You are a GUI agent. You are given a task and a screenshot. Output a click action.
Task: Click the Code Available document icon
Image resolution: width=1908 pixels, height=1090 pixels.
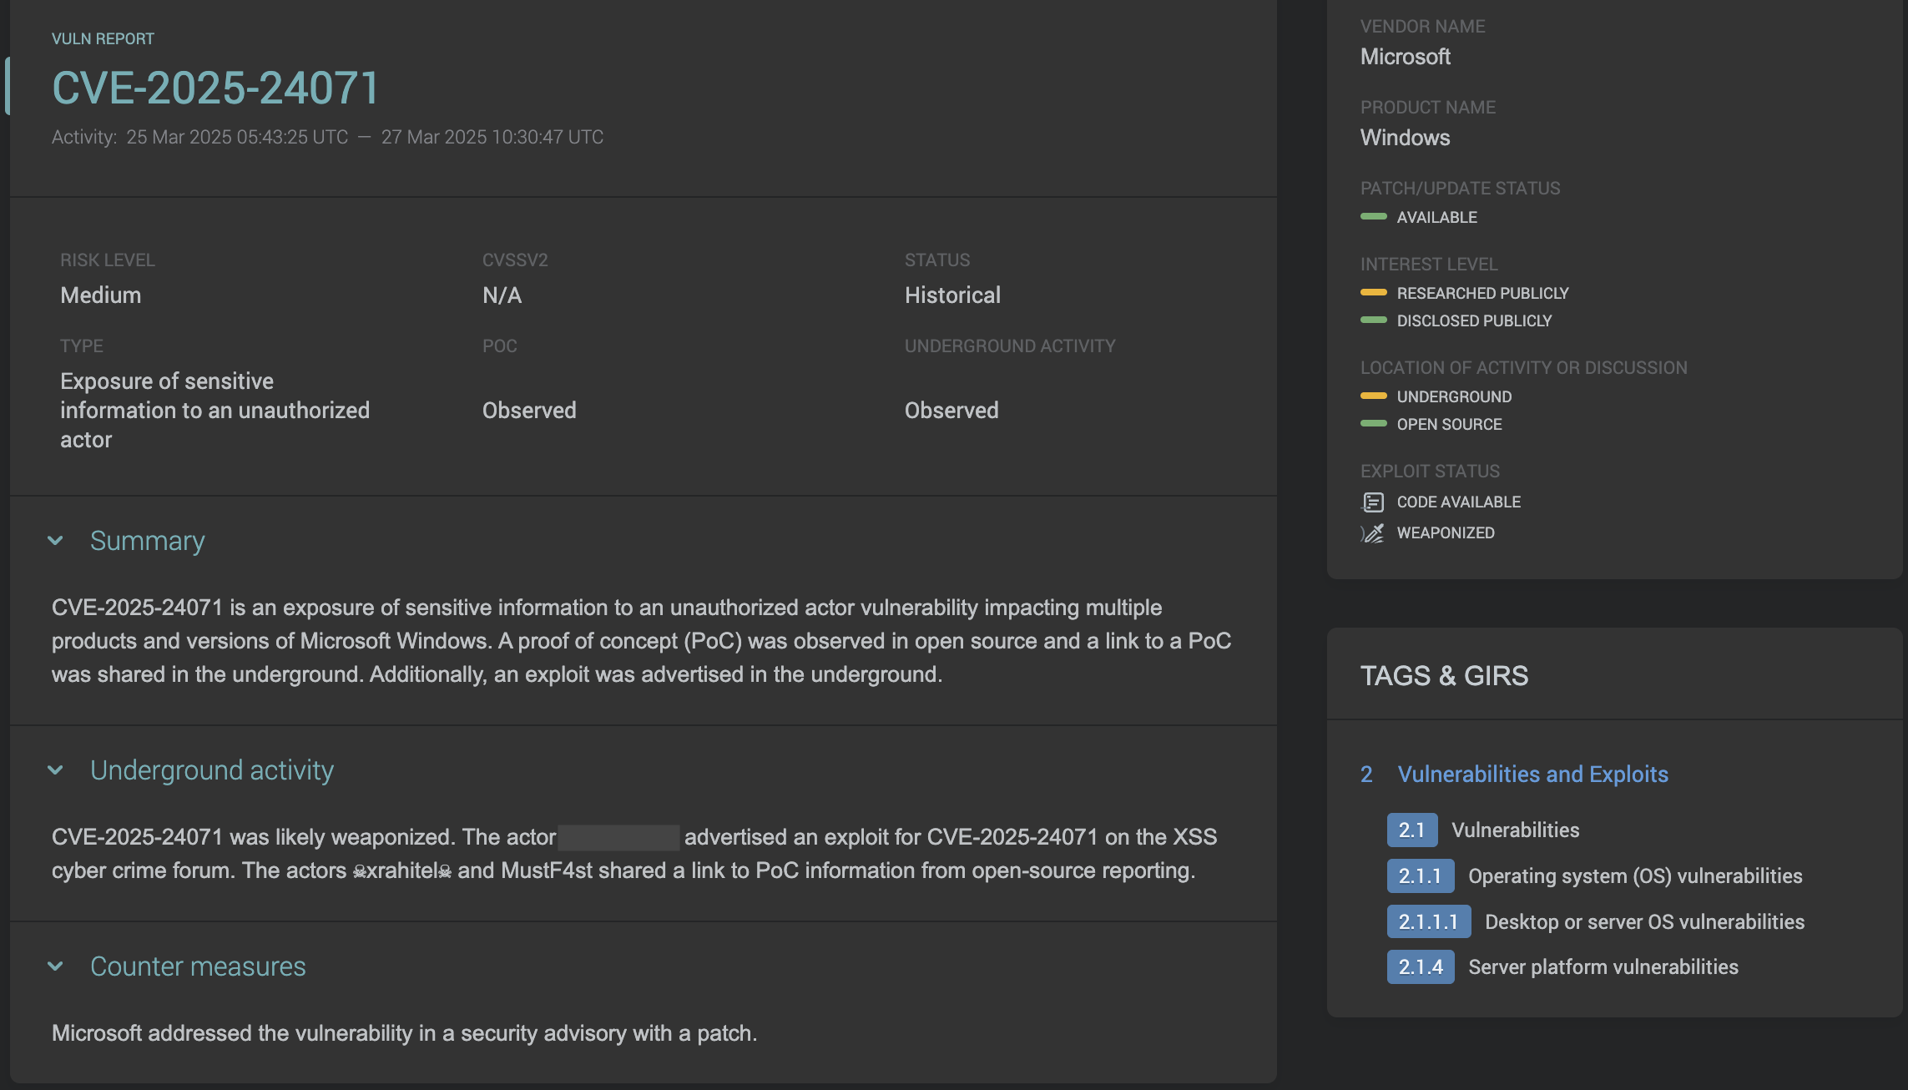pos(1373,502)
